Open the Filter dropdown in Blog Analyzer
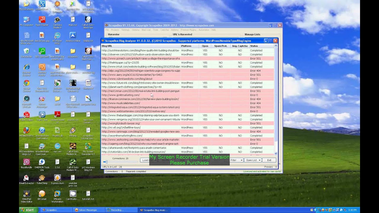The width and height of the screenshot is (379, 213). coord(237,160)
